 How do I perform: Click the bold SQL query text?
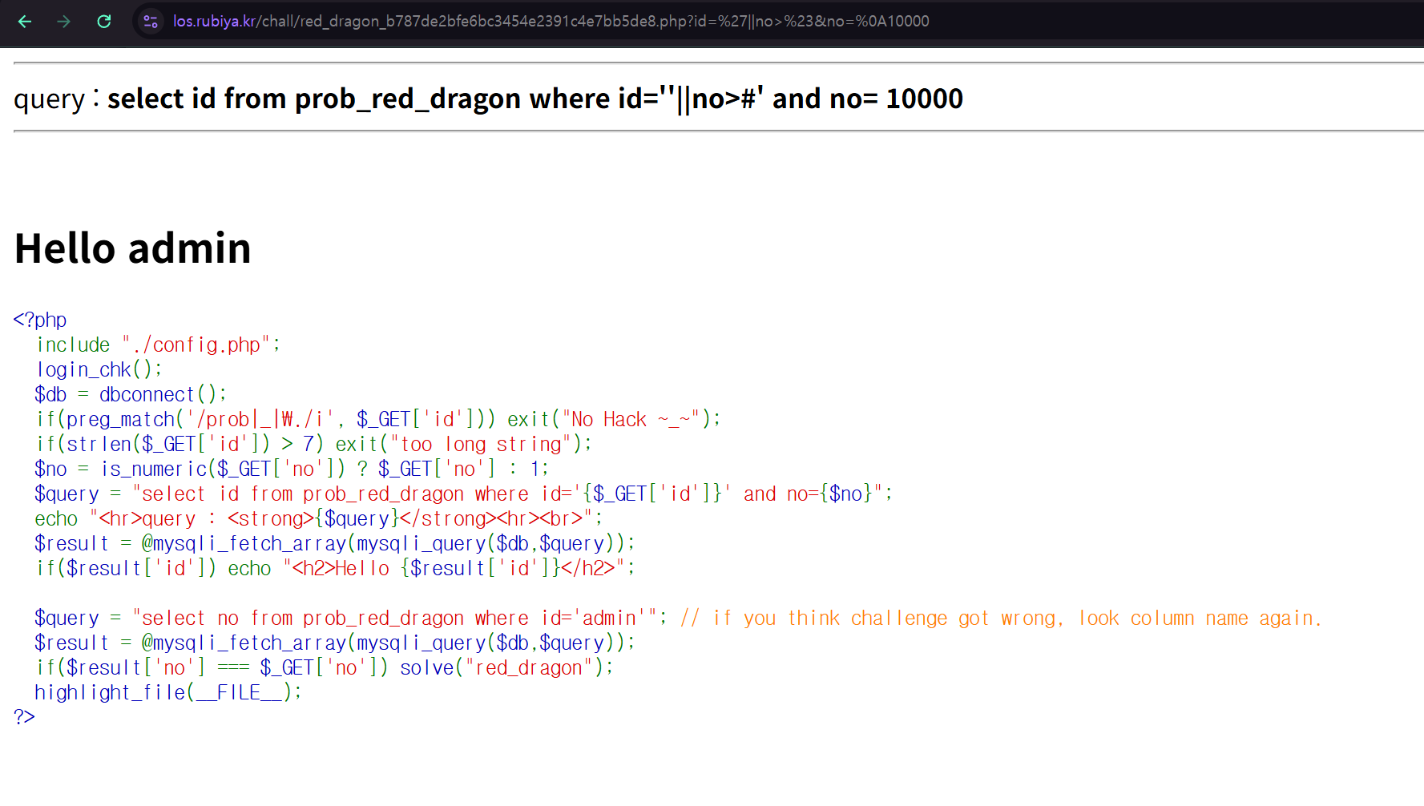point(535,99)
